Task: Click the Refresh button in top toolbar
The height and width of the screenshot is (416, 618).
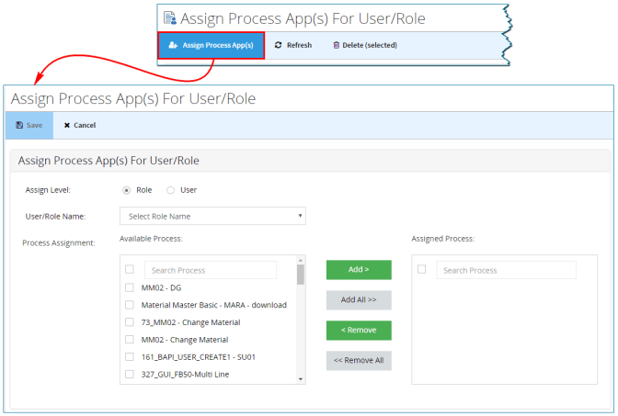Action: 293,45
